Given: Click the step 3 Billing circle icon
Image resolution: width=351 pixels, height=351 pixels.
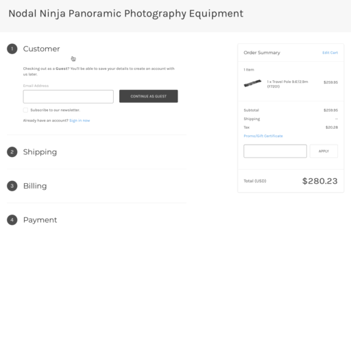Looking at the screenshot, I should point(12,186).
